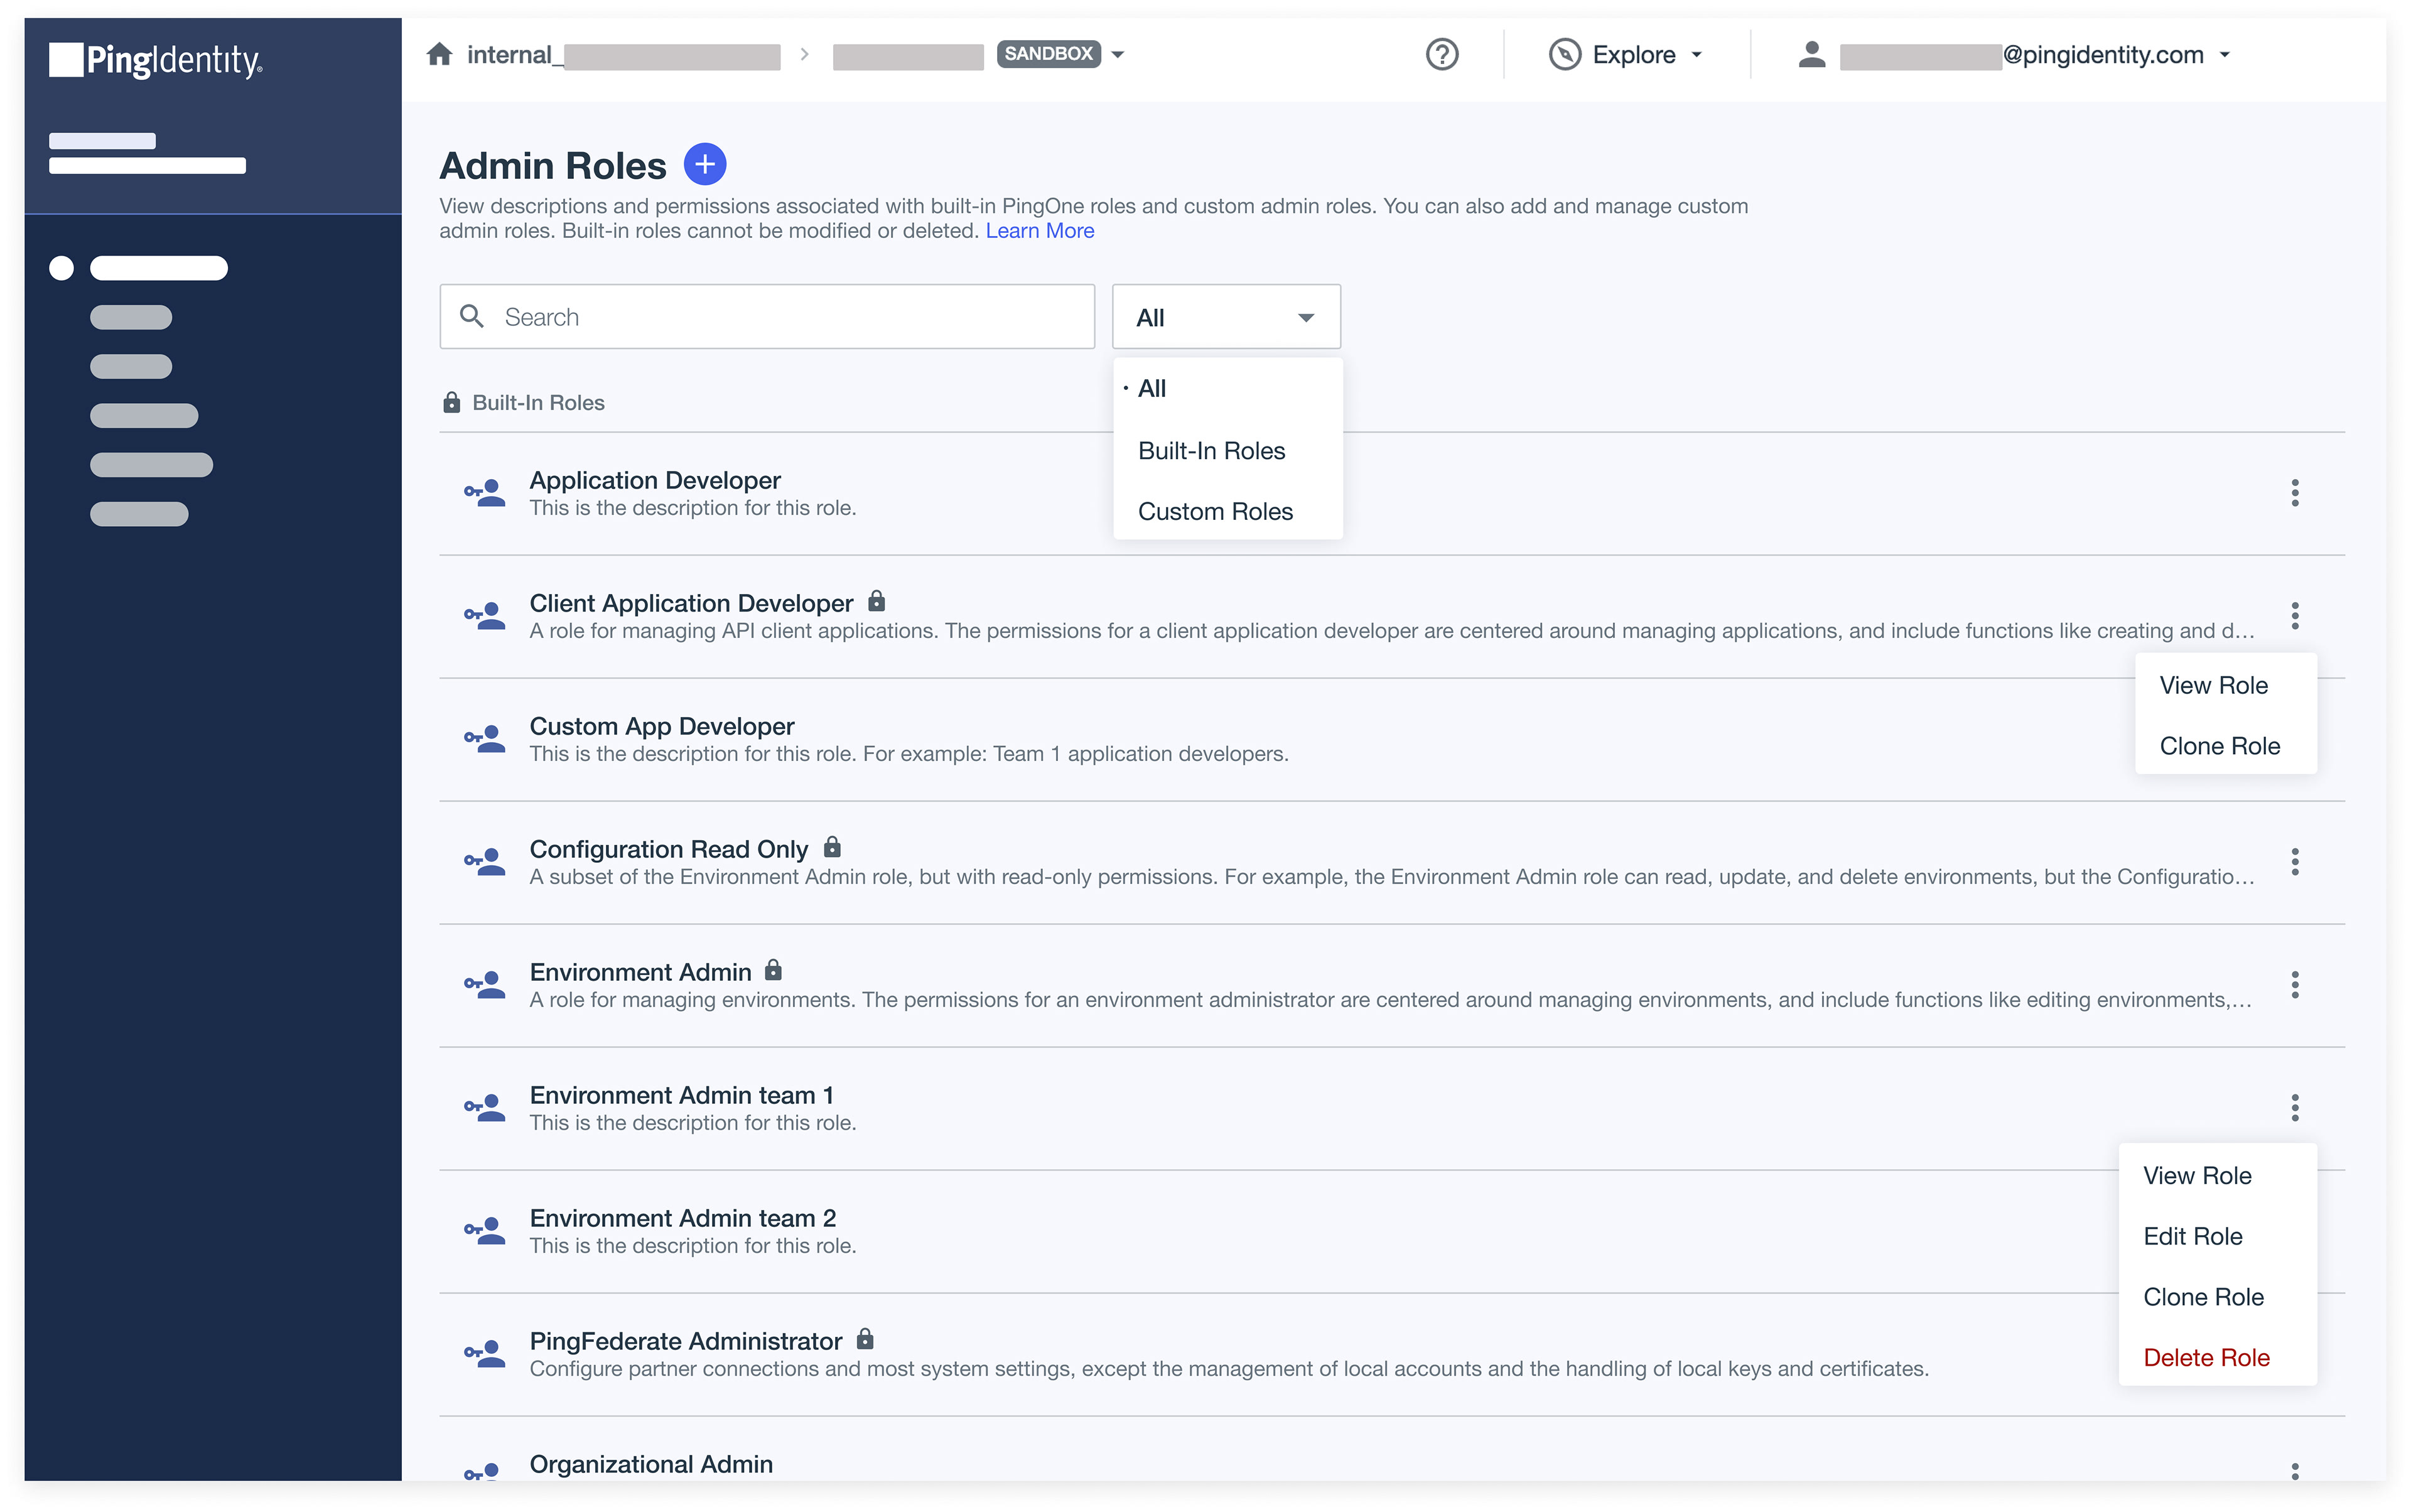Choose View Role in Environment Admin team 1 menu
2411x1512 pixels.
pos(2217,1176)
